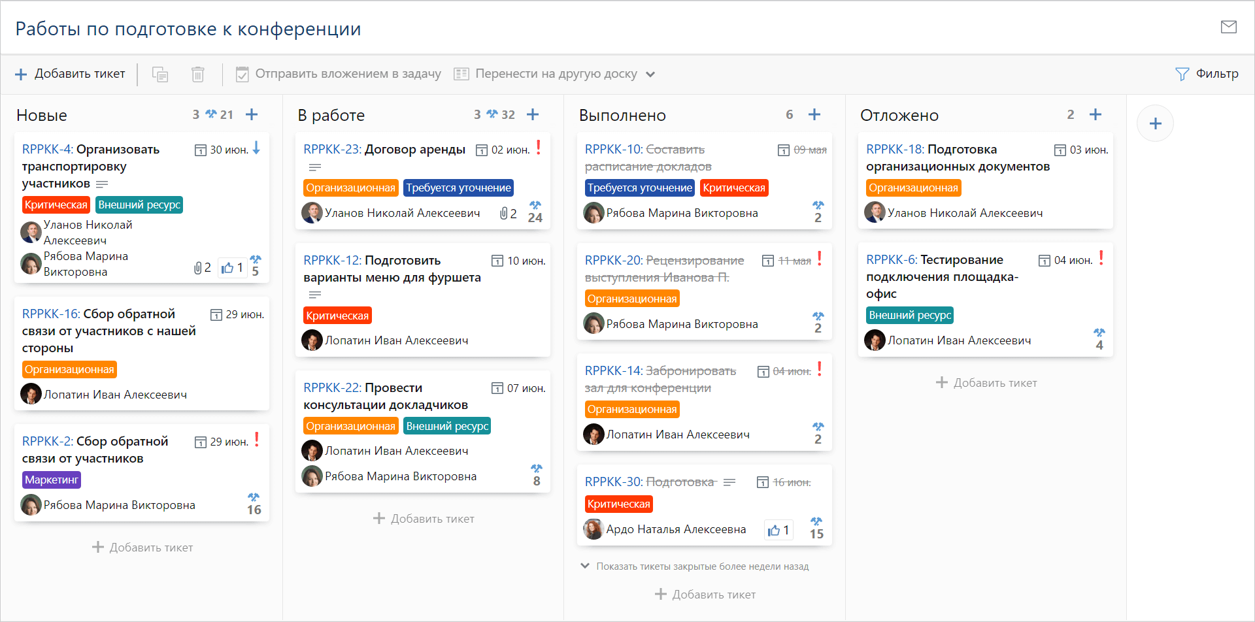This screenshot has height=622, width=1255.
Task: Add a new column with round plus button
Action: [1155, 123]
